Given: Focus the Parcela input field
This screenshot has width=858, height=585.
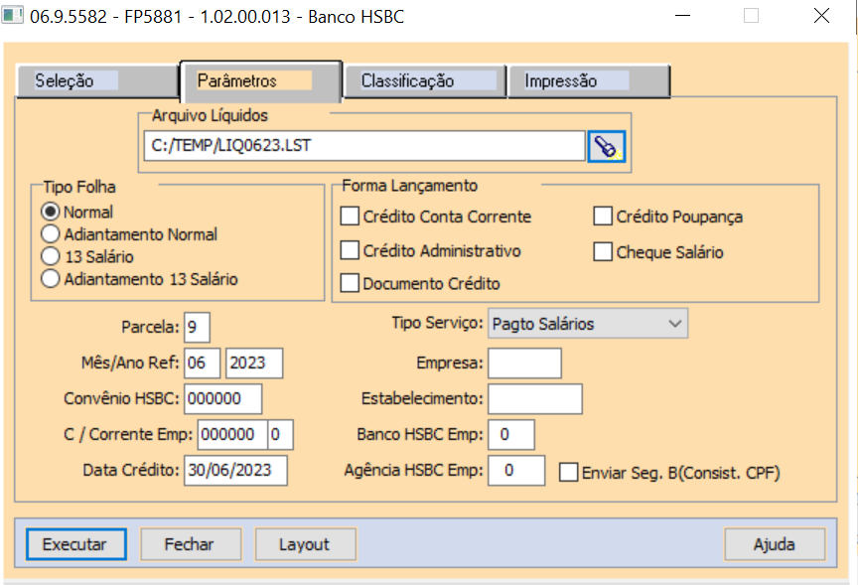Looking at the screenshot, I should 197,327.
